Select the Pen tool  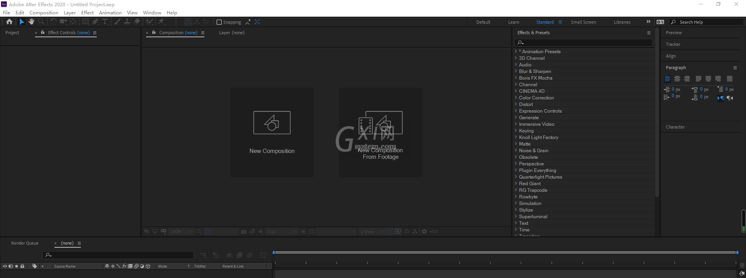(x=95, y=22)
